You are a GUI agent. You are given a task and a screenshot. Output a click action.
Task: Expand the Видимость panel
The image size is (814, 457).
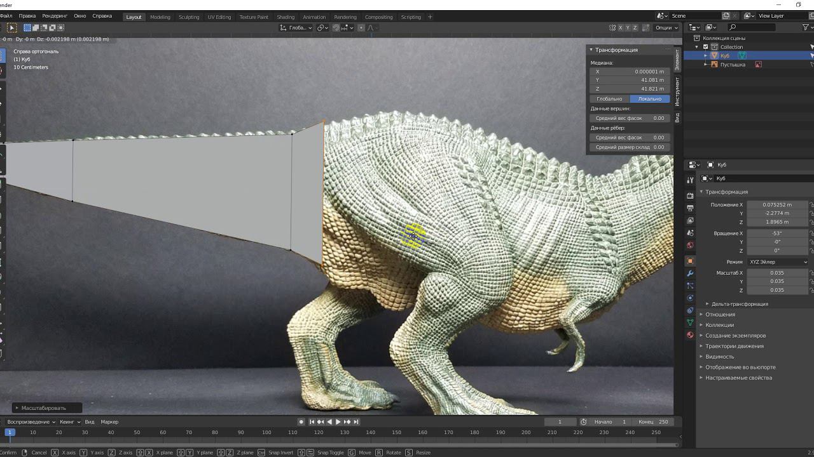pyautogui.click(x=719, y=357)
